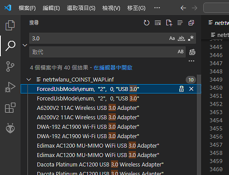Select the Search view icon in activity bar
Screen dimensions: 229x175
[x=10, y=46]
